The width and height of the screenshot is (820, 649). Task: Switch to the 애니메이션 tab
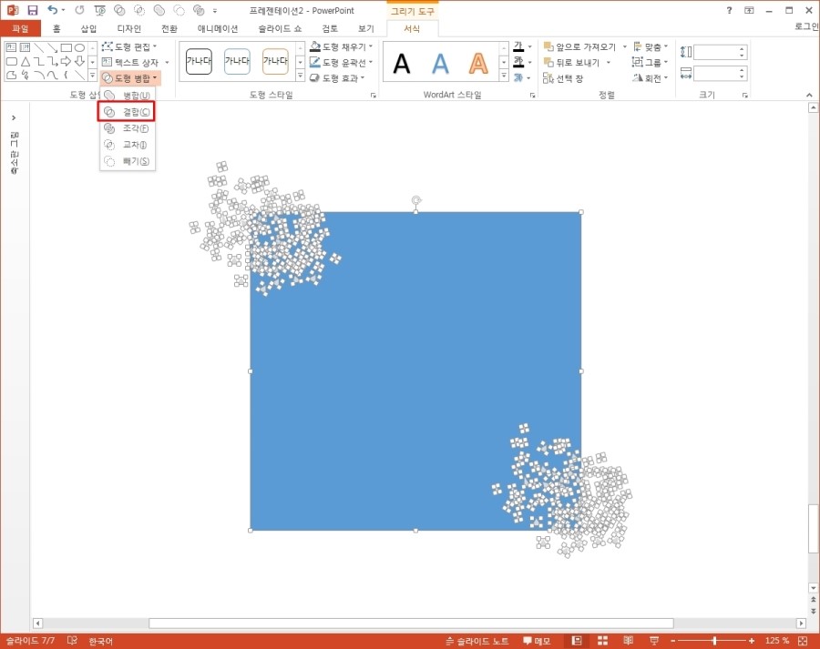218,29
